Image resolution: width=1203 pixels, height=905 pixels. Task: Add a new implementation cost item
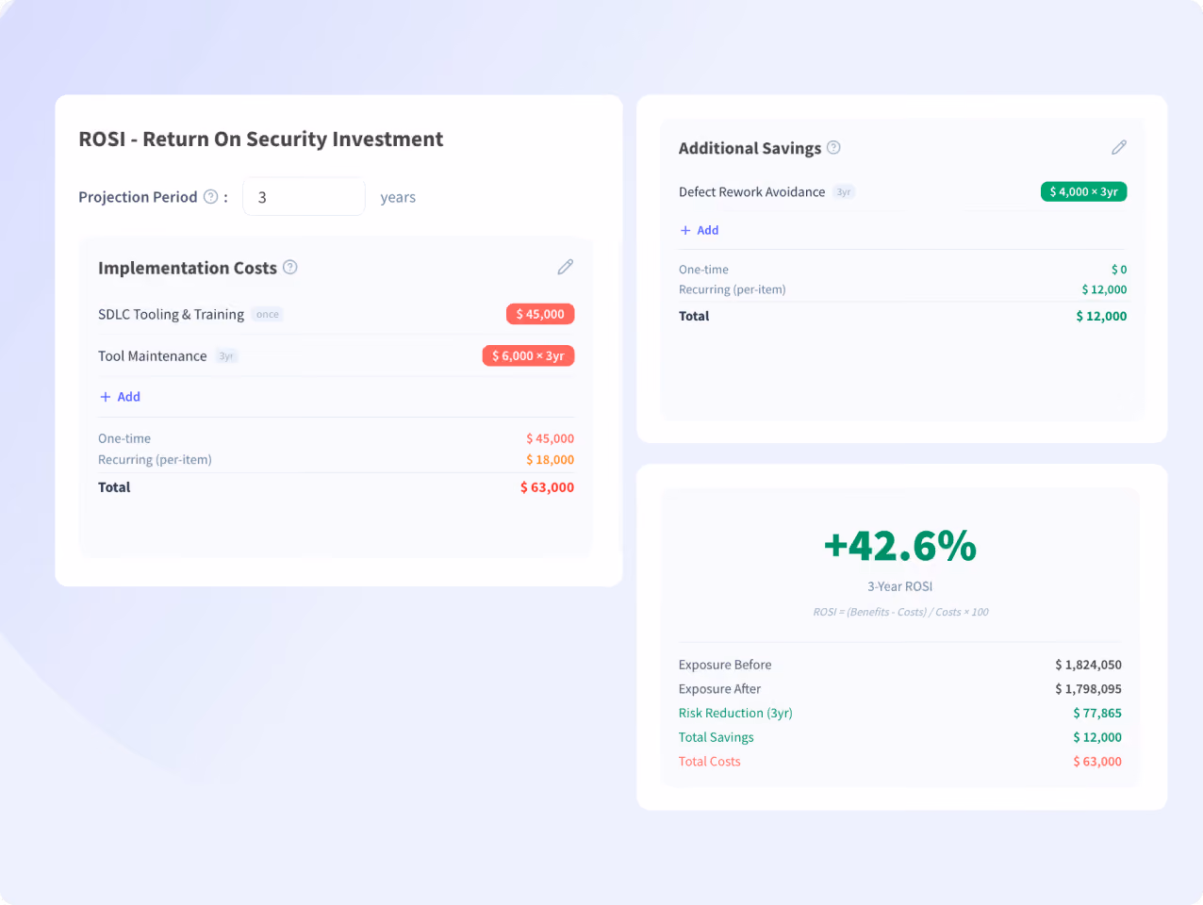120,397
